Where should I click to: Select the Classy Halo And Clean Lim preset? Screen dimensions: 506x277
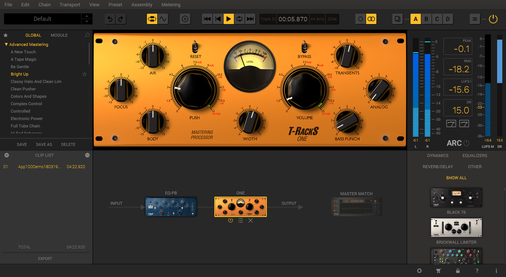pos(36,81)
